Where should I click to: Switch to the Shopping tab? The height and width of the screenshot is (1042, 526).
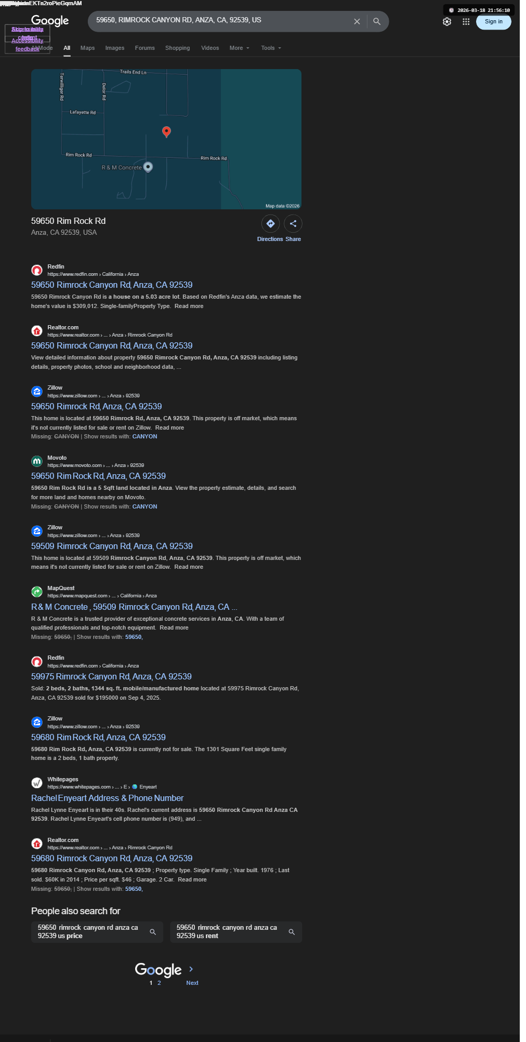(x=178, y=48)
